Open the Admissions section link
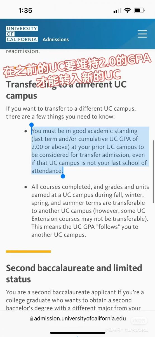 (x=56, y=40)
